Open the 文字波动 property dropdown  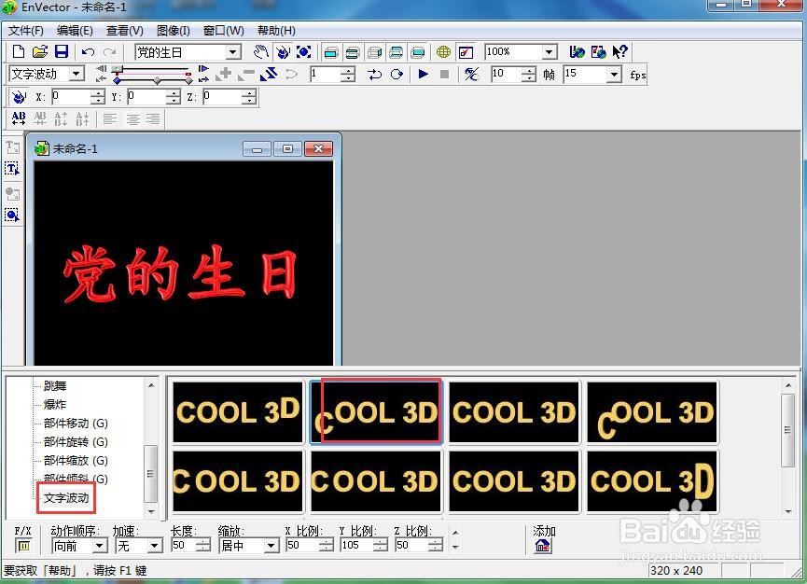coord(77,74)
